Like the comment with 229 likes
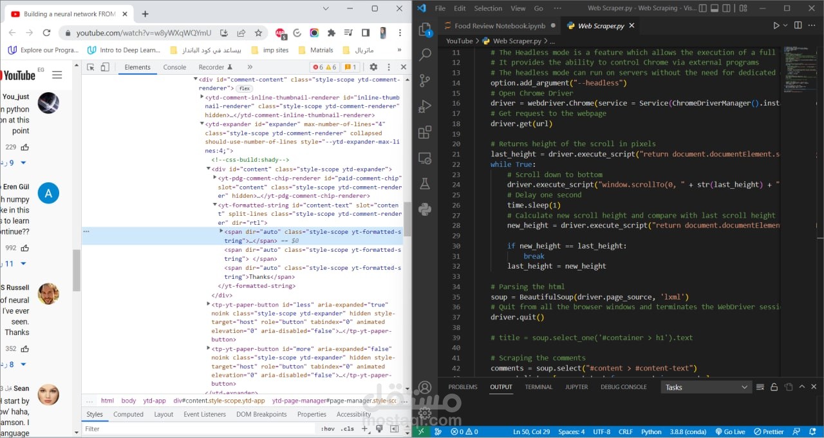The height and width of the screenshot is (438, 824). (x=24, y=148)
